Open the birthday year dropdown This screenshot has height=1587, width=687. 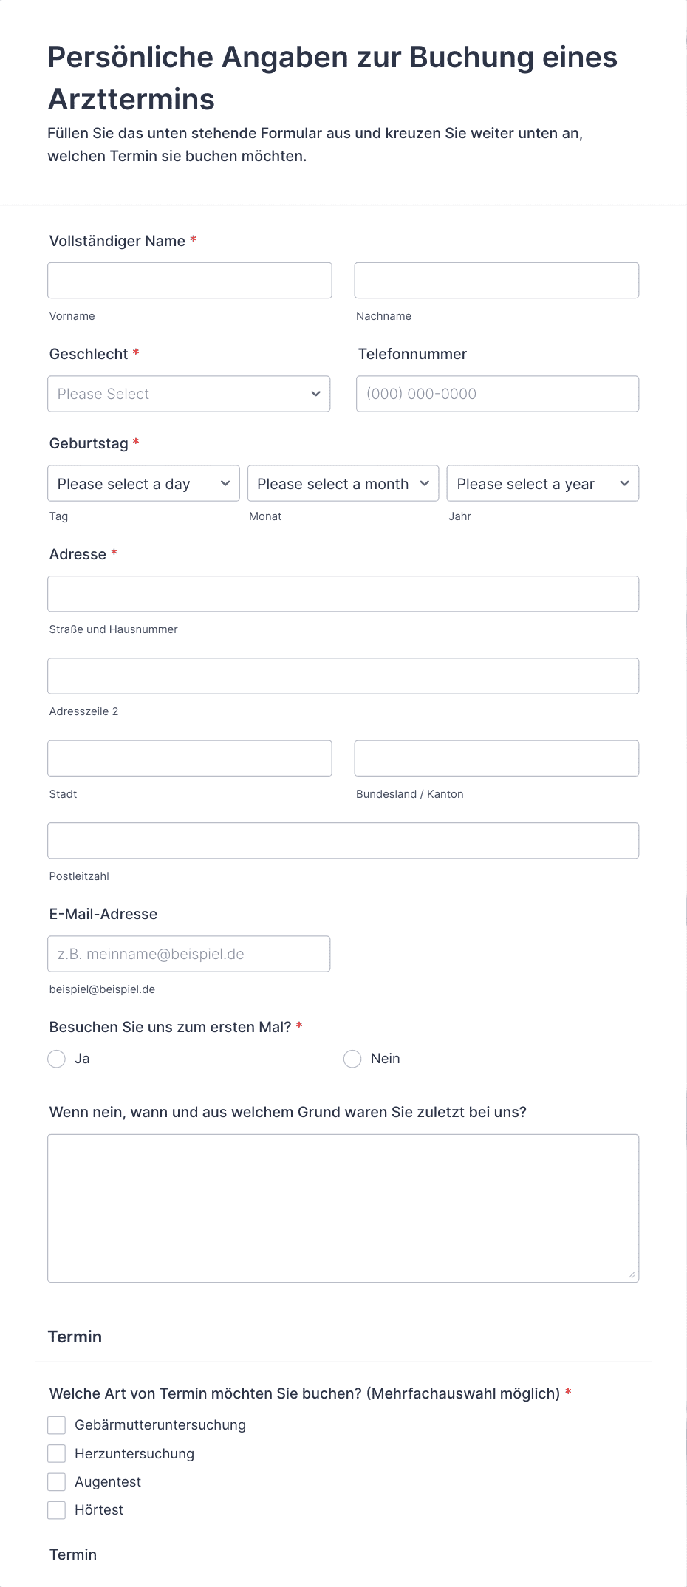pyautogui.click(x=543, y=483)
